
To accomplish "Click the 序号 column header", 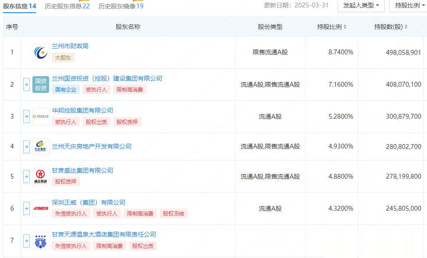I will (x=12, y=27).
